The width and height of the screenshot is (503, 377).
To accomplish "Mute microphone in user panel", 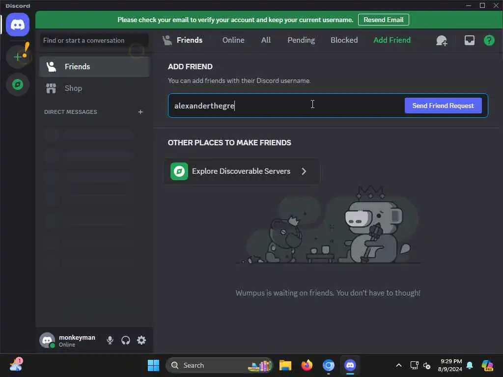I will (x=110, y=340).
